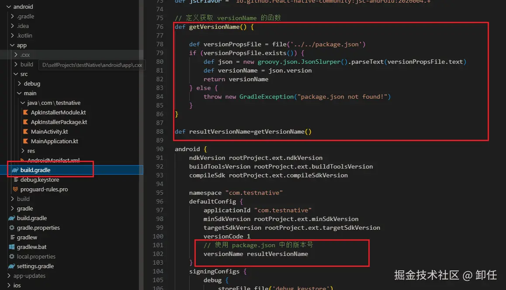Click 'getVersionName()' in the def on line 76
This screenshot has height=290, width=506.
218,27
